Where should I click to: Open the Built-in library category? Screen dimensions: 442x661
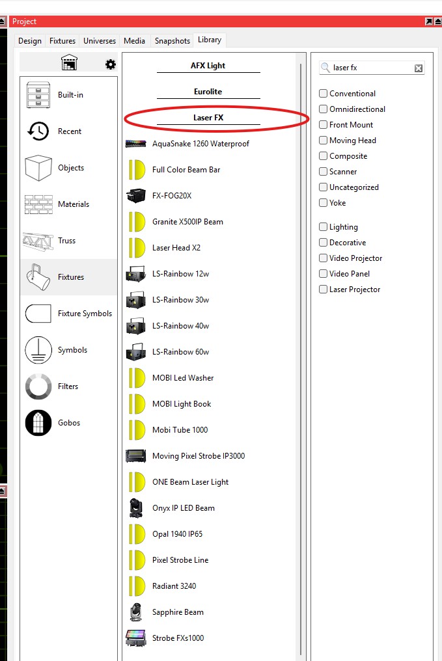coord(69,95)
